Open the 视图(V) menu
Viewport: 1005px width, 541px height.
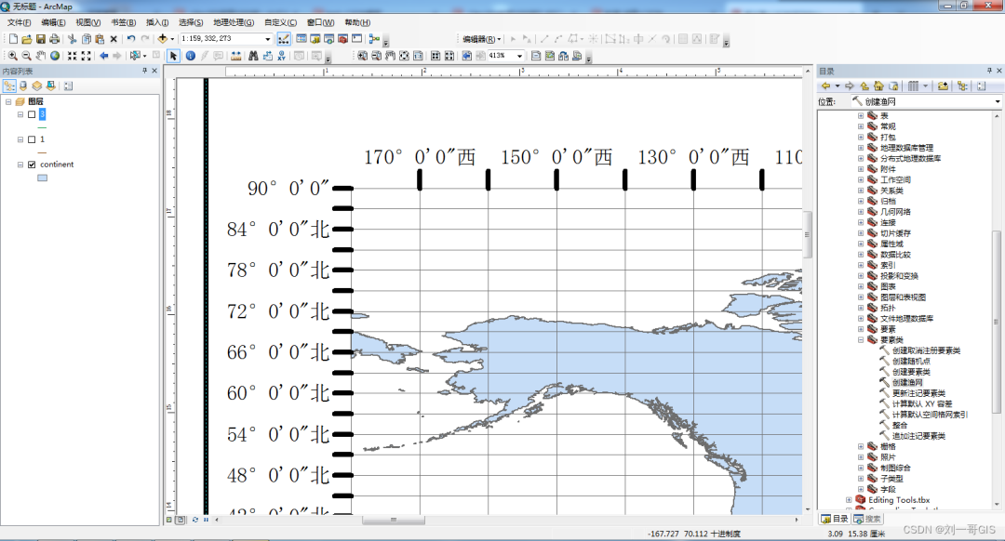click(87, 22)
